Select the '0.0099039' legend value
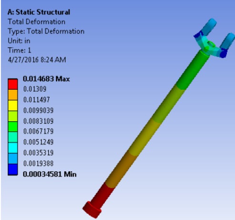 (x=38, y=110)
